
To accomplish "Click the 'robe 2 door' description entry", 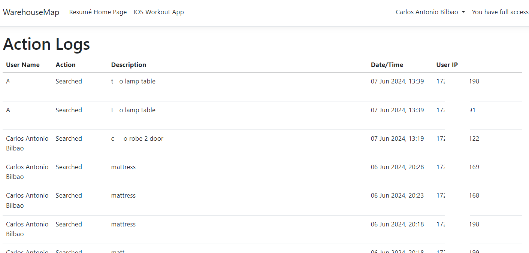I will (x=137, y=138).
